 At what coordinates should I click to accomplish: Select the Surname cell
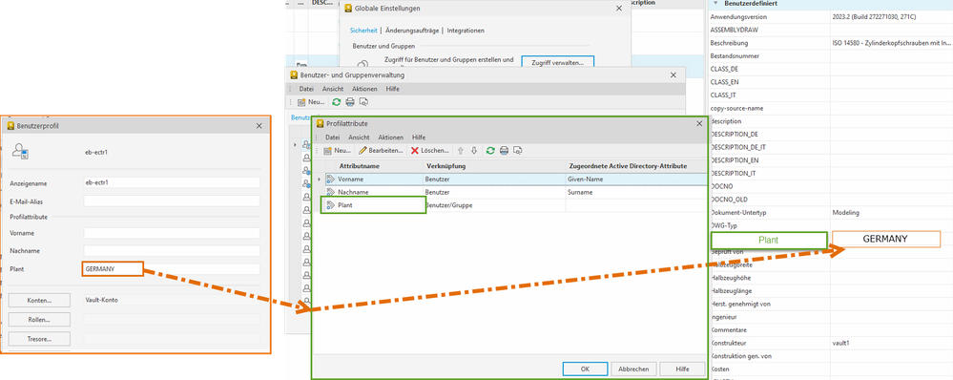[636, 192]
